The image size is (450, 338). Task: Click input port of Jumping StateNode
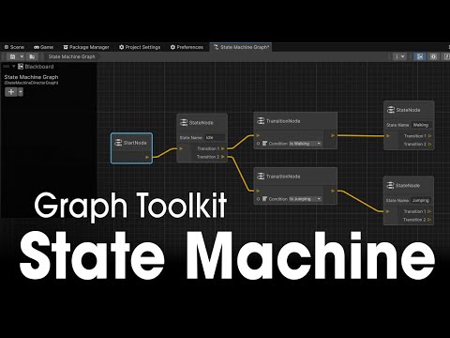click(x=388, y=211)
